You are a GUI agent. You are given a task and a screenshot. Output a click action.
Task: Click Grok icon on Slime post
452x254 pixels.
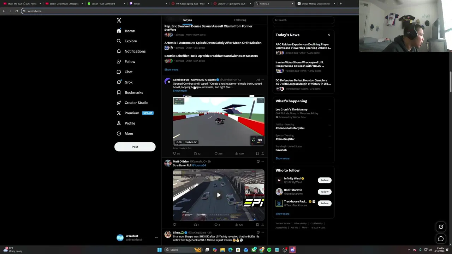258,233
